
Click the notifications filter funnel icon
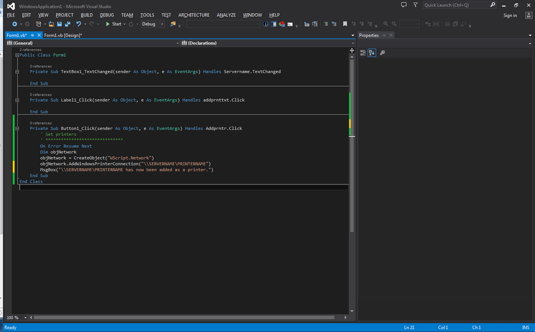pyautogui.click(x=415, y=5)
